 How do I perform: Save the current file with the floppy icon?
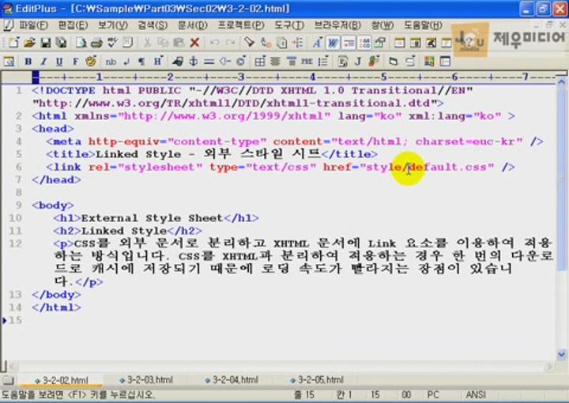(x=46, y=43)
